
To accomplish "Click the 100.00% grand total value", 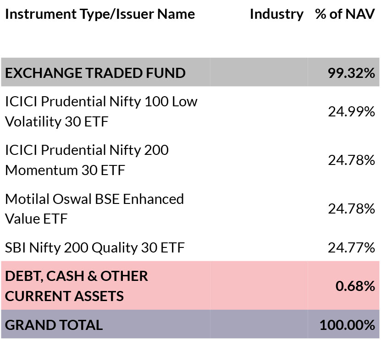I will click(x=347, y=325).
